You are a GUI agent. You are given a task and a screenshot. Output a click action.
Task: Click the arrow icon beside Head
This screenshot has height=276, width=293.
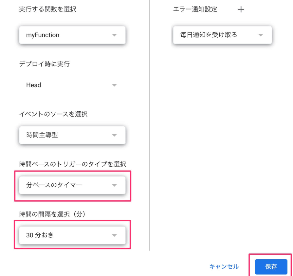pos(114,85)
